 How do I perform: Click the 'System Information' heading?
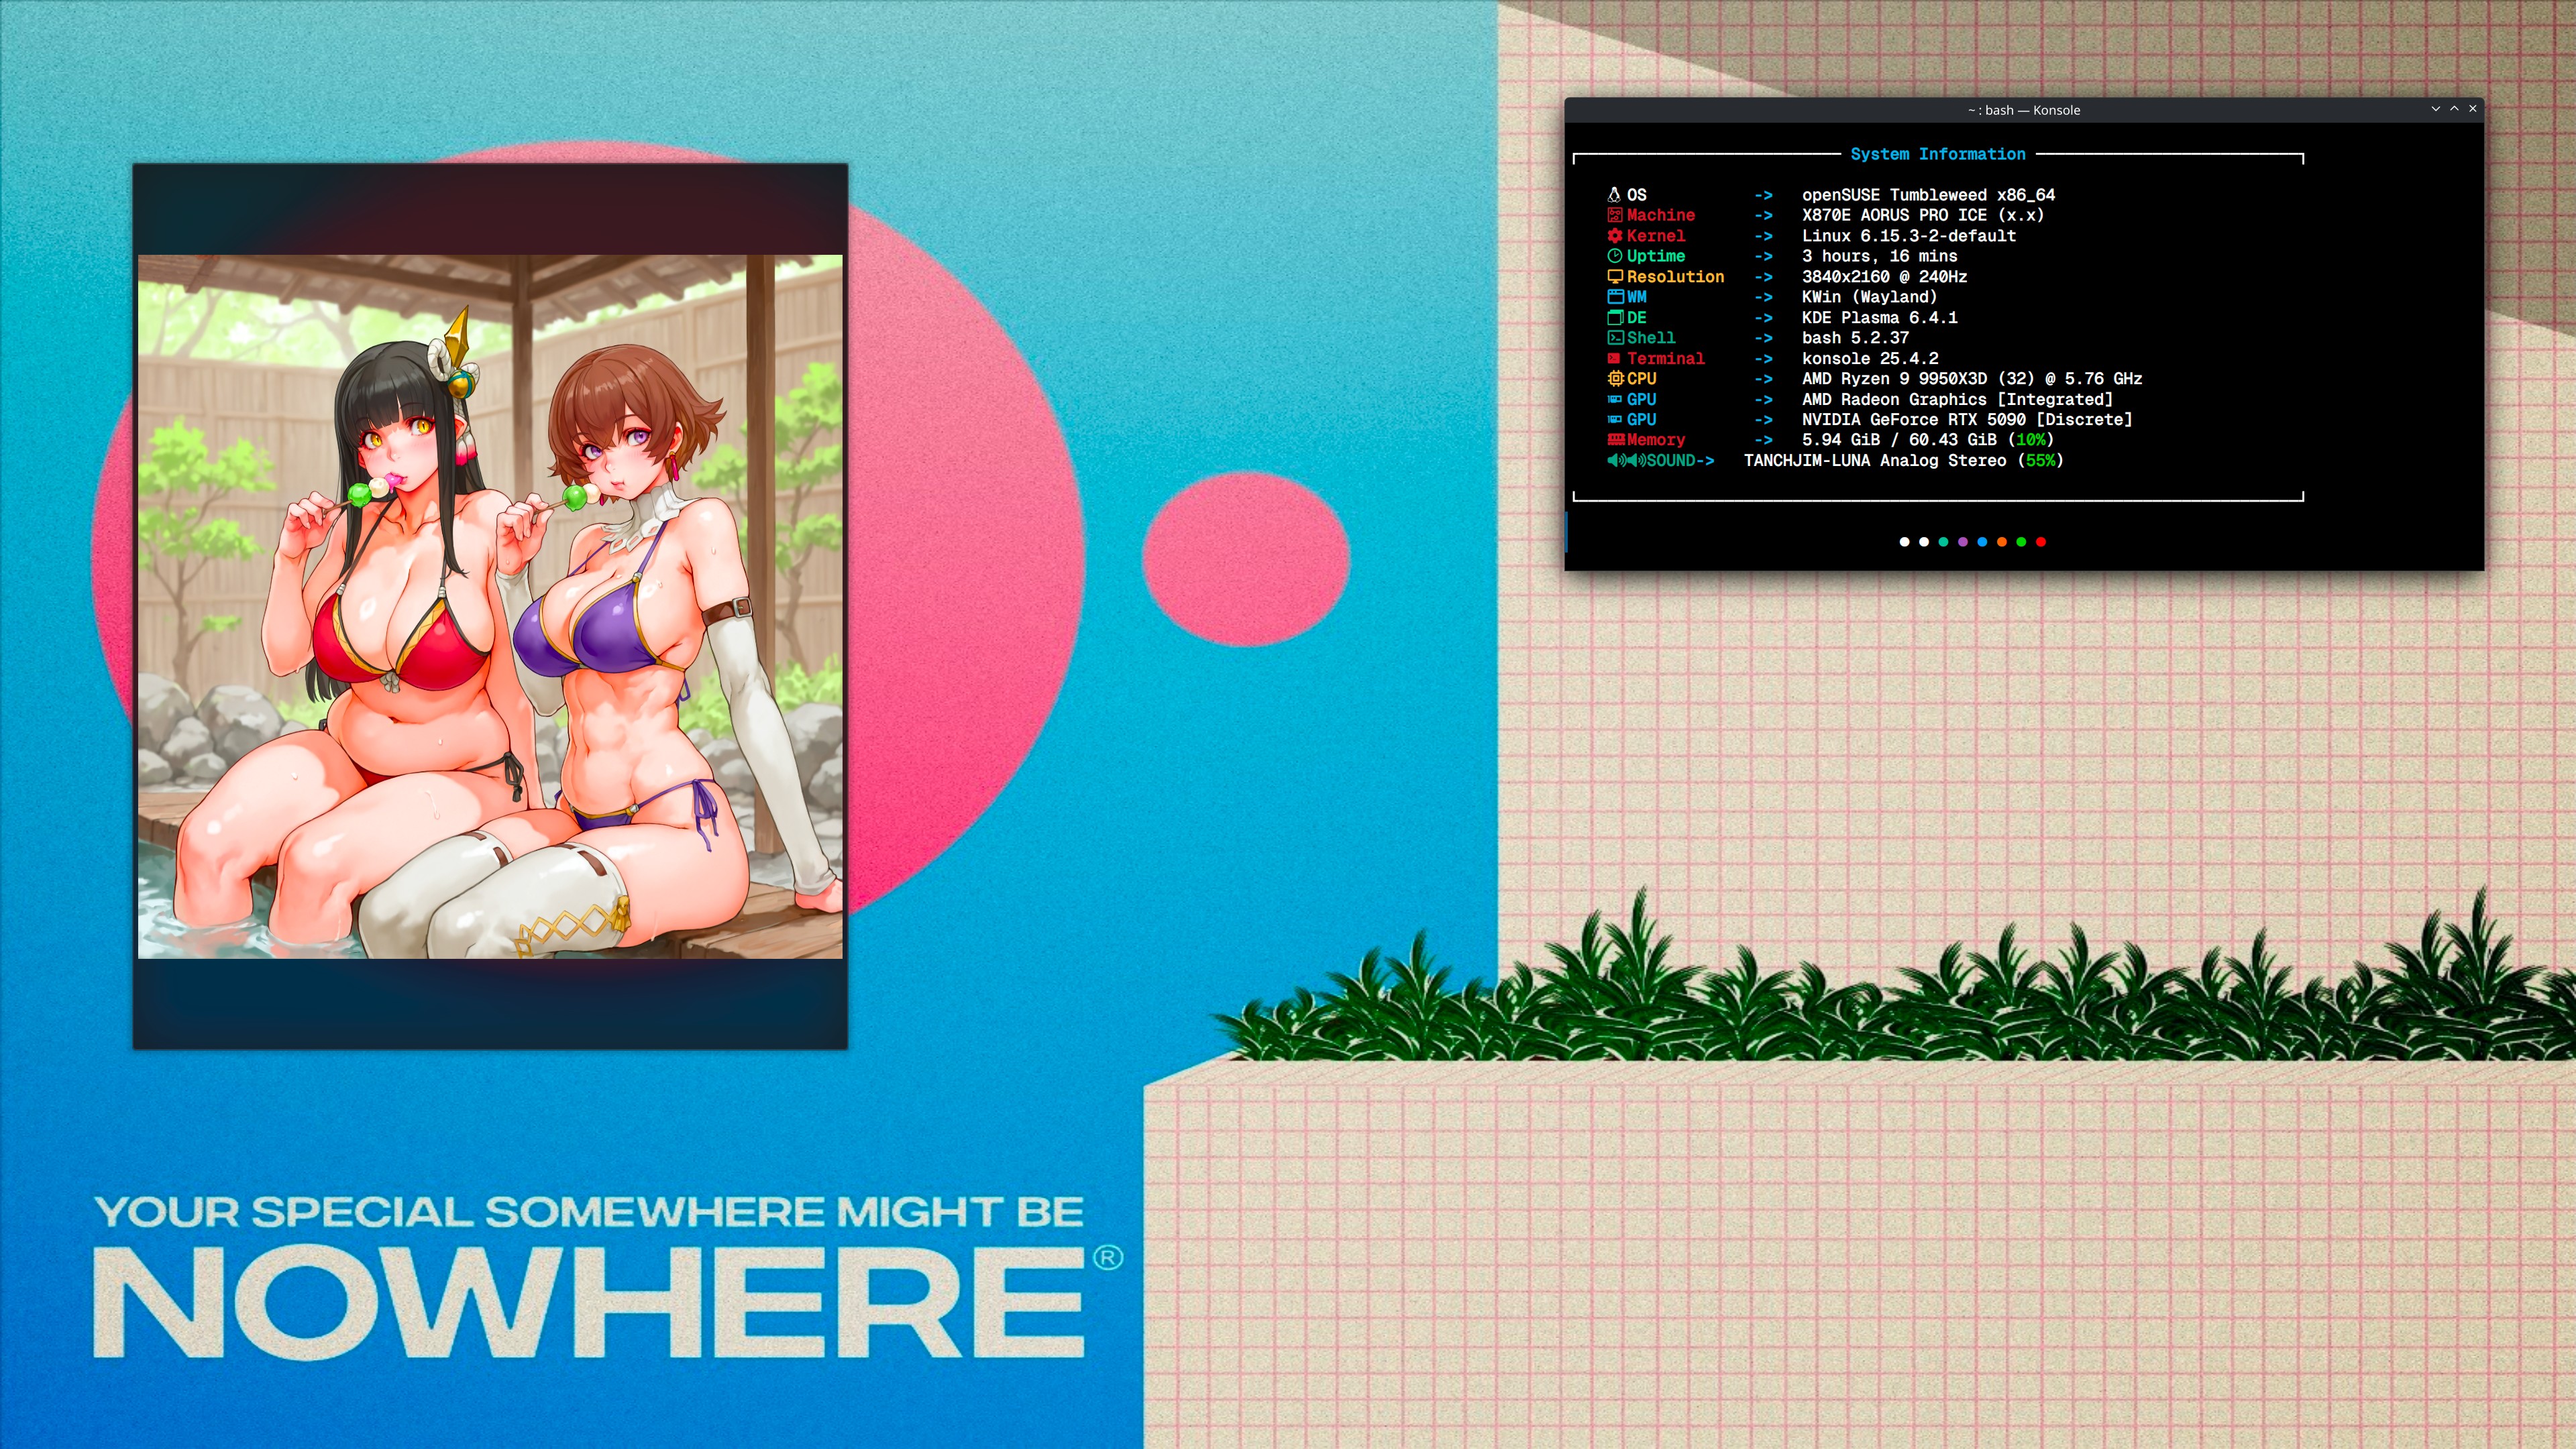1937,154
